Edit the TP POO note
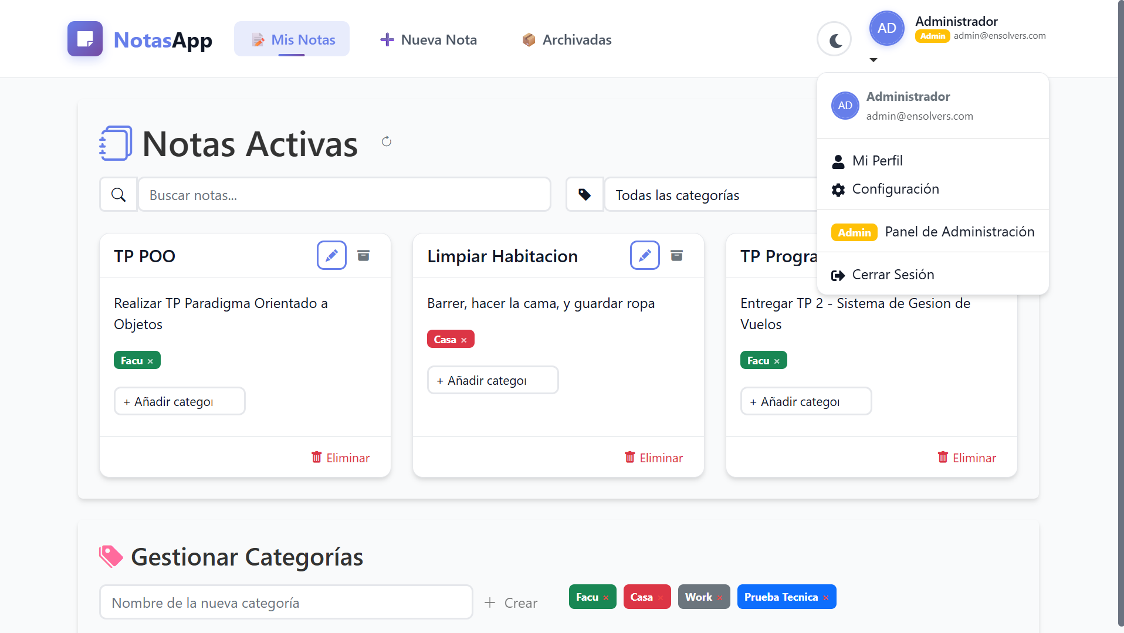 click(x=331, y=256)
